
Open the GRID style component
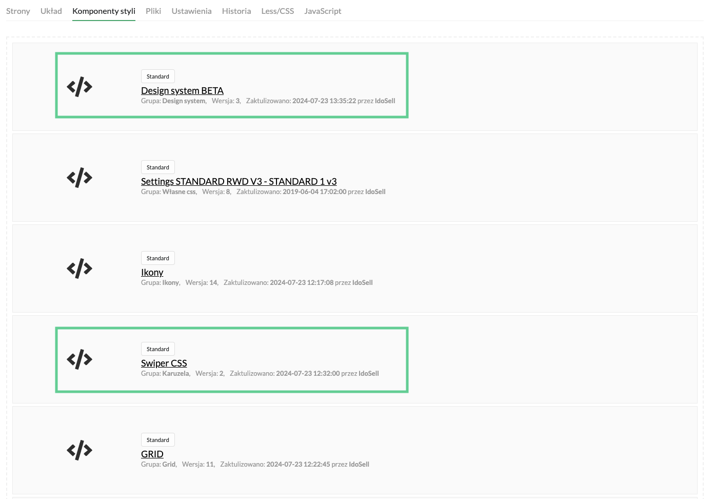pos(152,454)
